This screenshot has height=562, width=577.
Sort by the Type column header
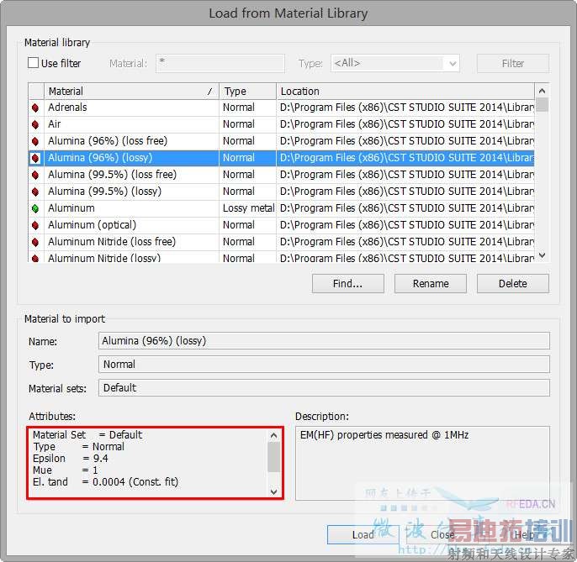tap(247, 92)
